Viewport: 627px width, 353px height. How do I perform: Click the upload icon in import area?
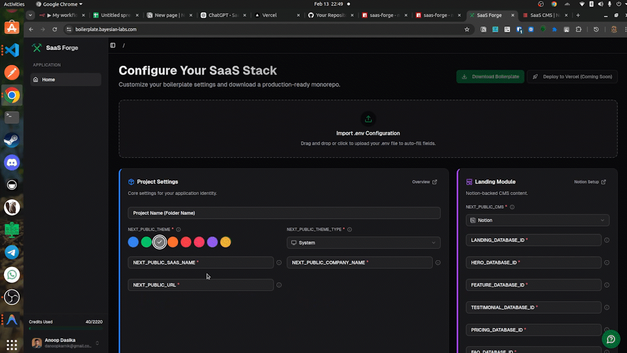point(368,119)
